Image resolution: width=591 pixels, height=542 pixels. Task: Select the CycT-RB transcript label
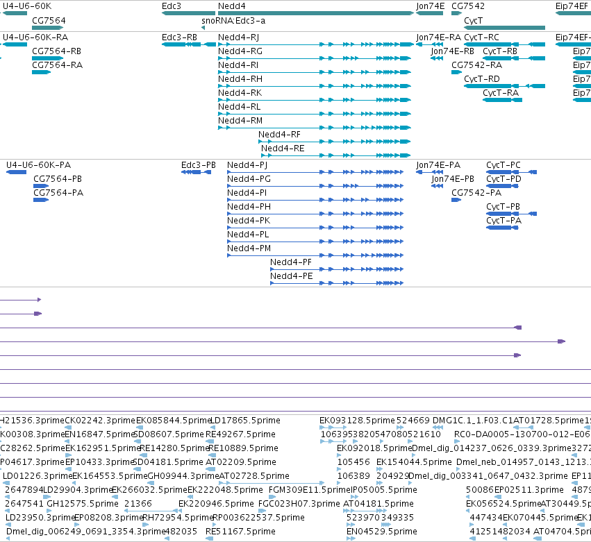(x=500, y=51)
